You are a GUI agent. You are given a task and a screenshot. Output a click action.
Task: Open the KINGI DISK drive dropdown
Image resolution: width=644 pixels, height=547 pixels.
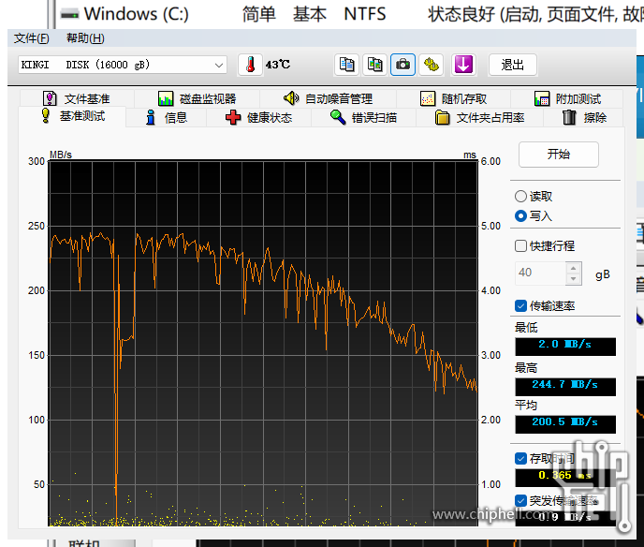(x=123, y=65)
